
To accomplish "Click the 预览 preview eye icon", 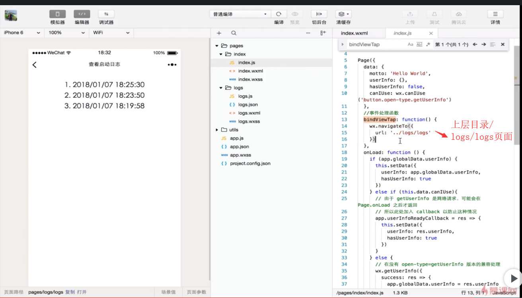I will tap(295, 14).
